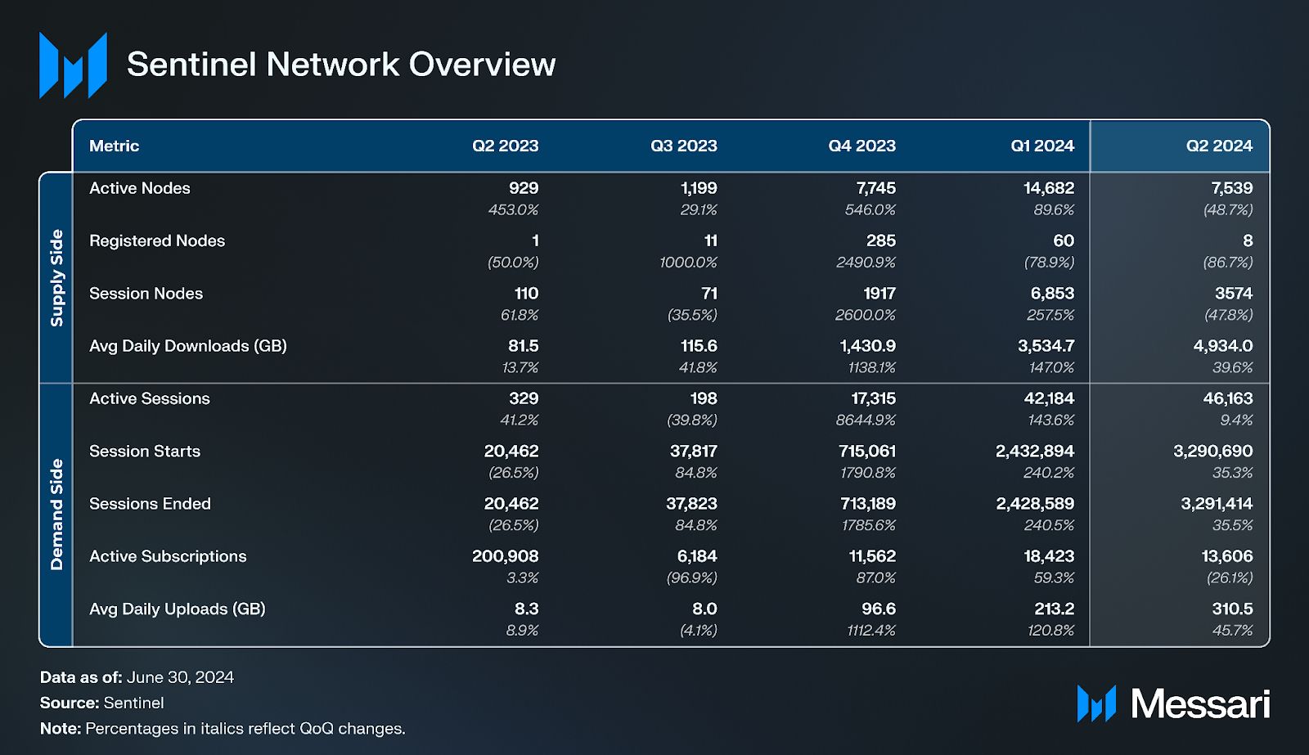The width and height of the screenshot is (1309, 755).
Task: Click the 2490.9% change under Registered Nodes
Action: [x=866, y=262]
